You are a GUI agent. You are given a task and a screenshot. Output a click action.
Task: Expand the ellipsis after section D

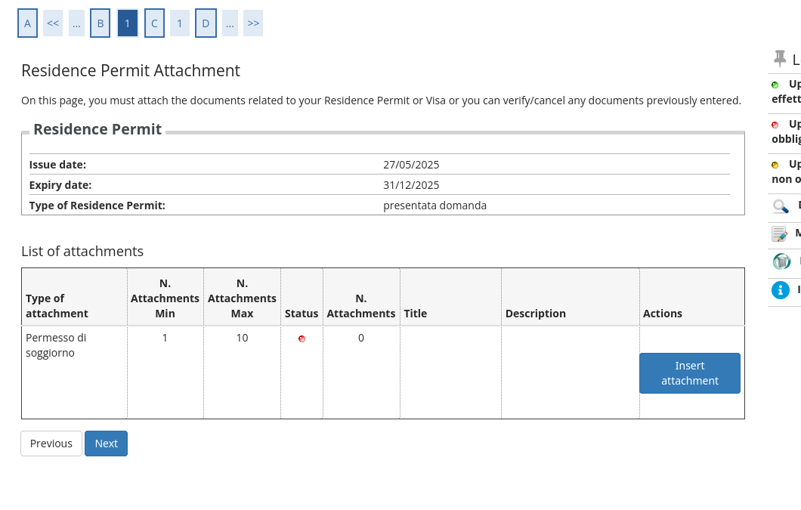click(x=230, y=23)
